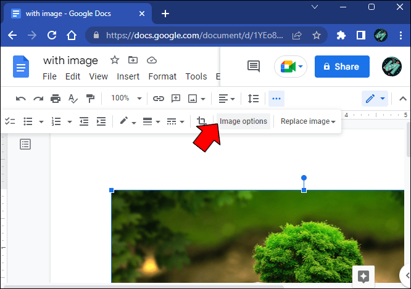Open the File menu
411x289 pixels.
pos(49,76)
